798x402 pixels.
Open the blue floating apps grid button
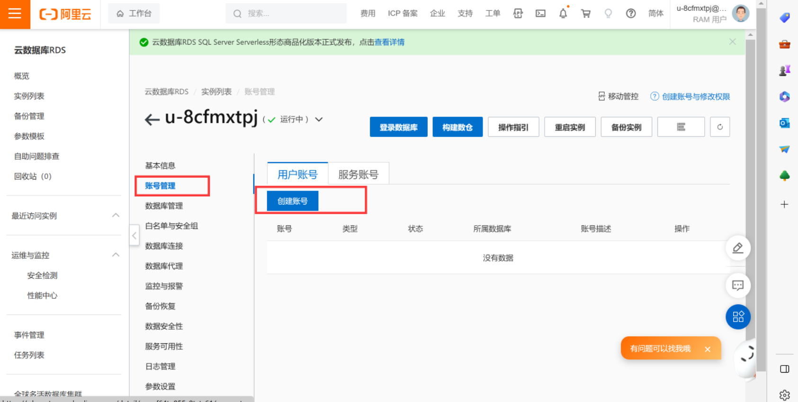[x=738, y=317]
